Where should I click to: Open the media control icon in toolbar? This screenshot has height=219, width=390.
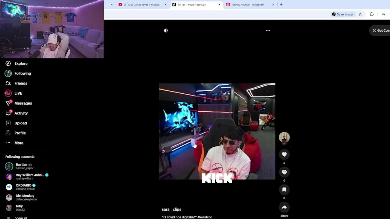(x=384, y=14)
